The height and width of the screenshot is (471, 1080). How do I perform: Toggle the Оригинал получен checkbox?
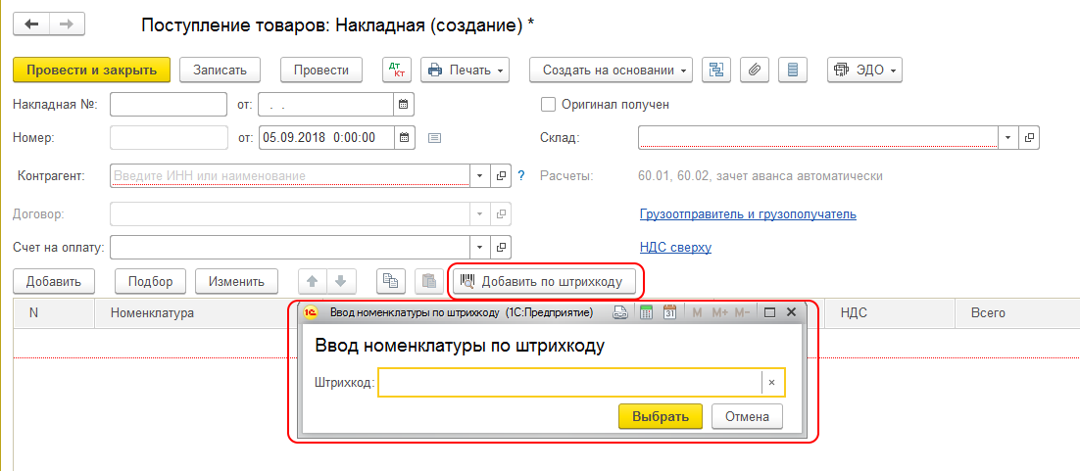(549, 104)
